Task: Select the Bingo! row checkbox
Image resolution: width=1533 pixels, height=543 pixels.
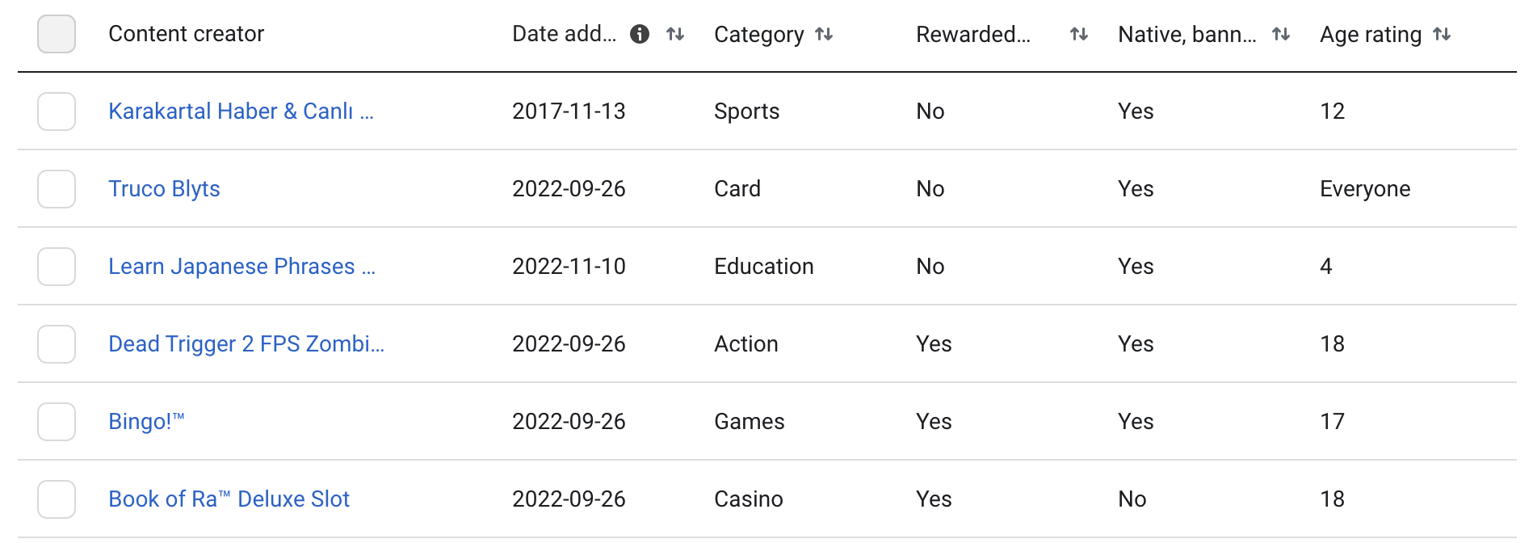Action: (57, 422)
